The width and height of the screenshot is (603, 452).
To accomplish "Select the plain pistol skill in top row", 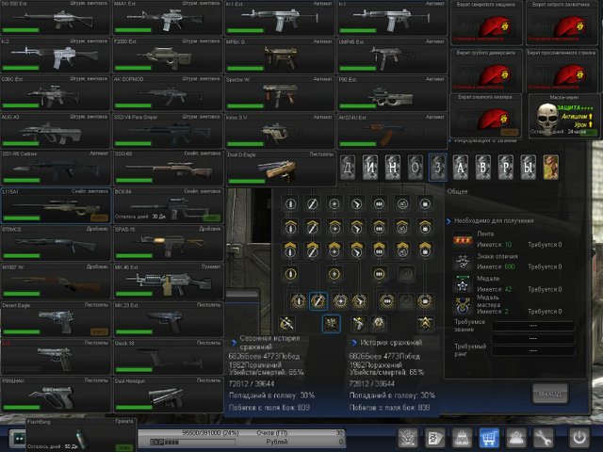I will click(x=357, y=203).
